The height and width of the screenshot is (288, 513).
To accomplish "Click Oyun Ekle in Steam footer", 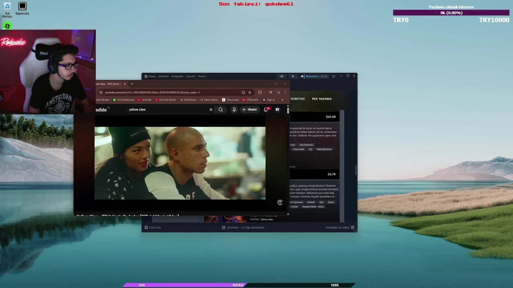I will coord(153,228).
